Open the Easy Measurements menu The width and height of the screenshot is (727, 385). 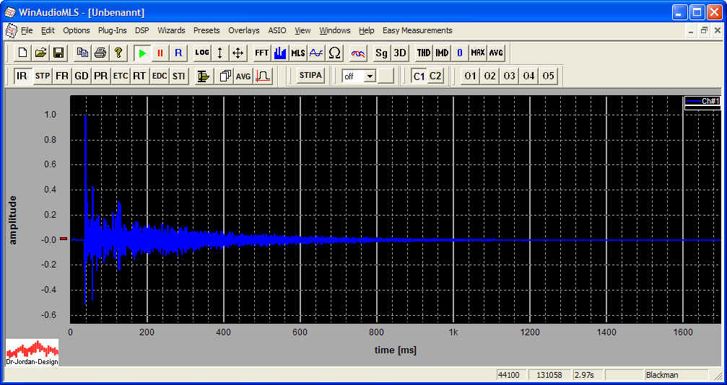pyautogui.click(x=417, y=30)
